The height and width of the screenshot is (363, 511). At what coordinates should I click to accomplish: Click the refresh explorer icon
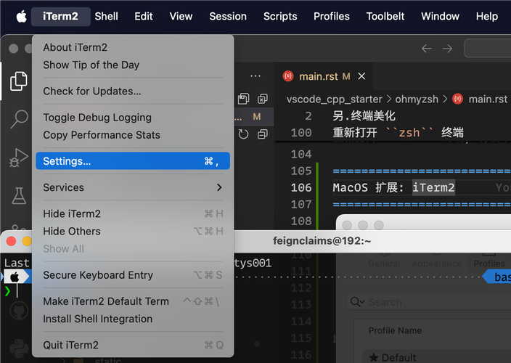[243, 134]
